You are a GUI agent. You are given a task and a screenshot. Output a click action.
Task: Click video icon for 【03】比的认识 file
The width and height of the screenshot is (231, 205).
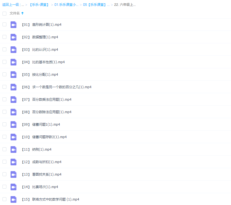point(13,50)
